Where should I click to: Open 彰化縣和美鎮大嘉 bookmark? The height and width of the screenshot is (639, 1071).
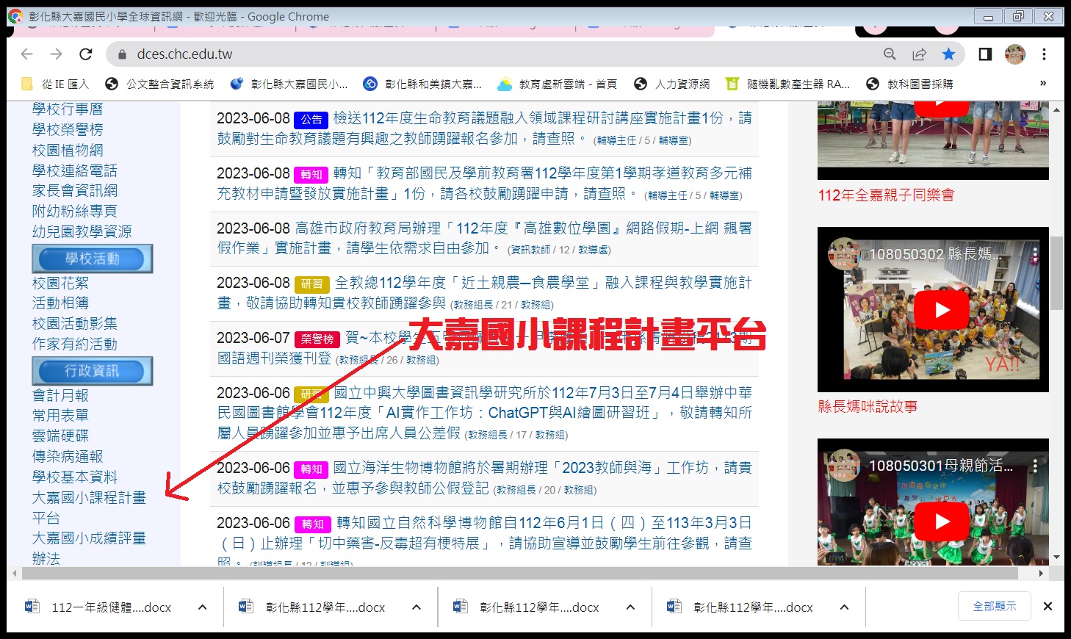pyautogui.click(x=422, y=84)
